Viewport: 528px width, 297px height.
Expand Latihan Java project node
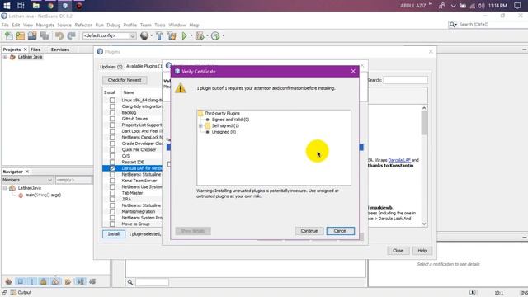5,57
